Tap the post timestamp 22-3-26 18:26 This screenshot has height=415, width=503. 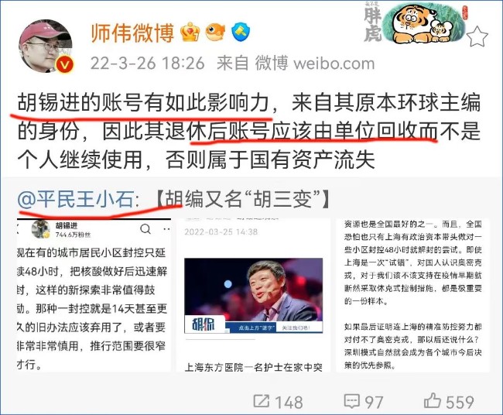[x=148, y=63]
